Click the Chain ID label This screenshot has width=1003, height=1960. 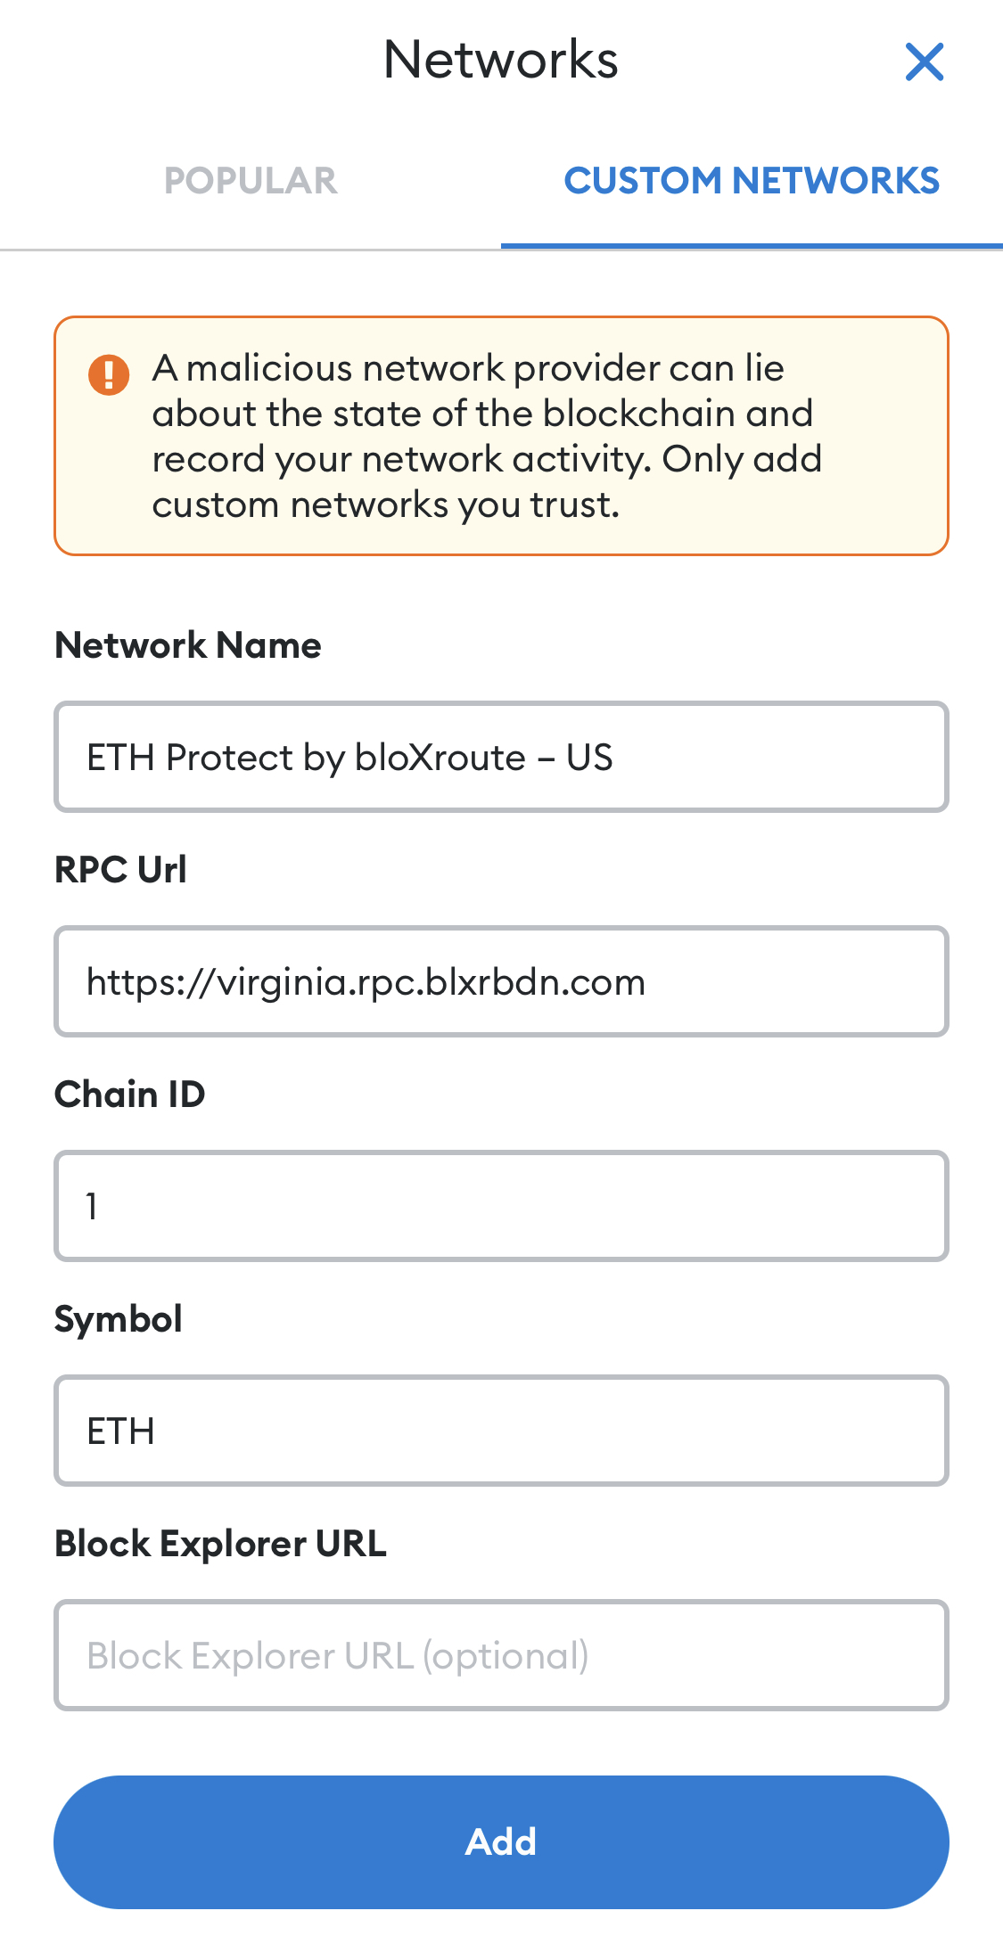point(130,1095)
